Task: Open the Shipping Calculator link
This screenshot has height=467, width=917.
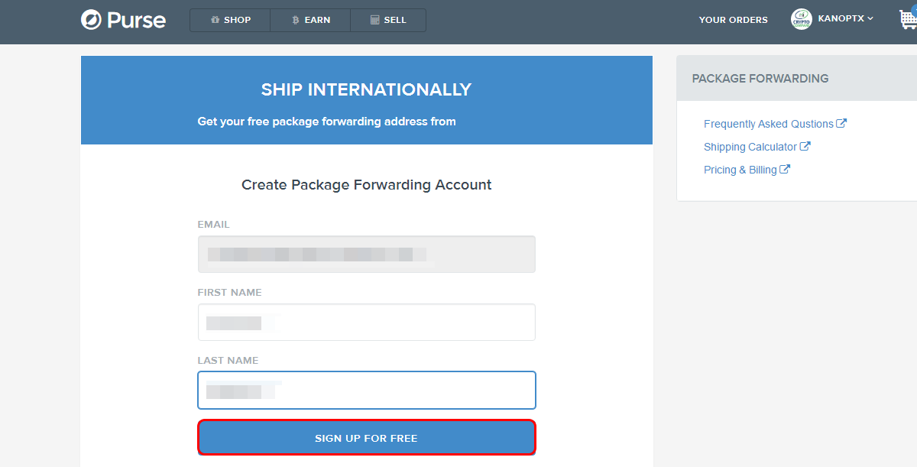Action: [750, 147]
